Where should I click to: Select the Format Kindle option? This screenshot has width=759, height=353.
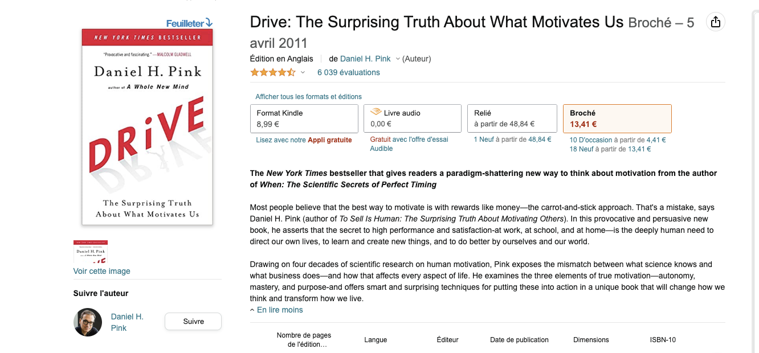click(304, 118)
